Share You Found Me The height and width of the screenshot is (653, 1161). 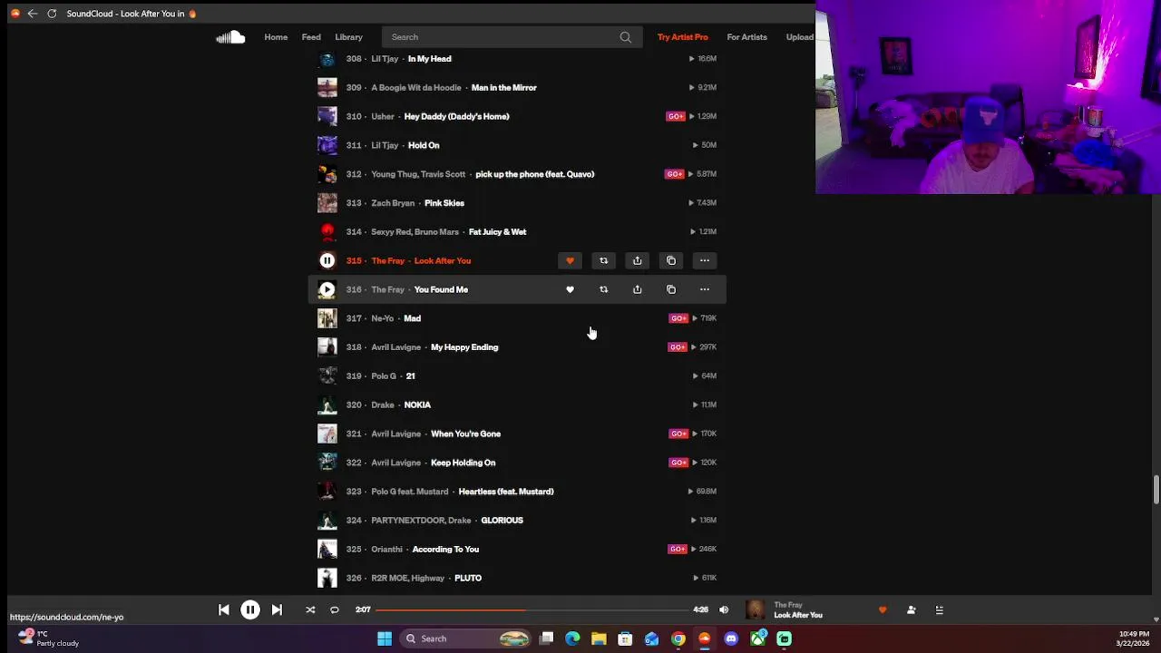pos(637,289)
